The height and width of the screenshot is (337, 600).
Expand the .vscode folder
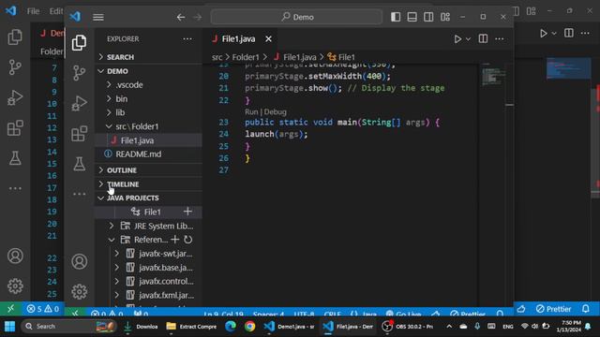point(148,85)
